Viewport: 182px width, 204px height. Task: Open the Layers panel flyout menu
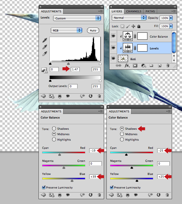174,12
